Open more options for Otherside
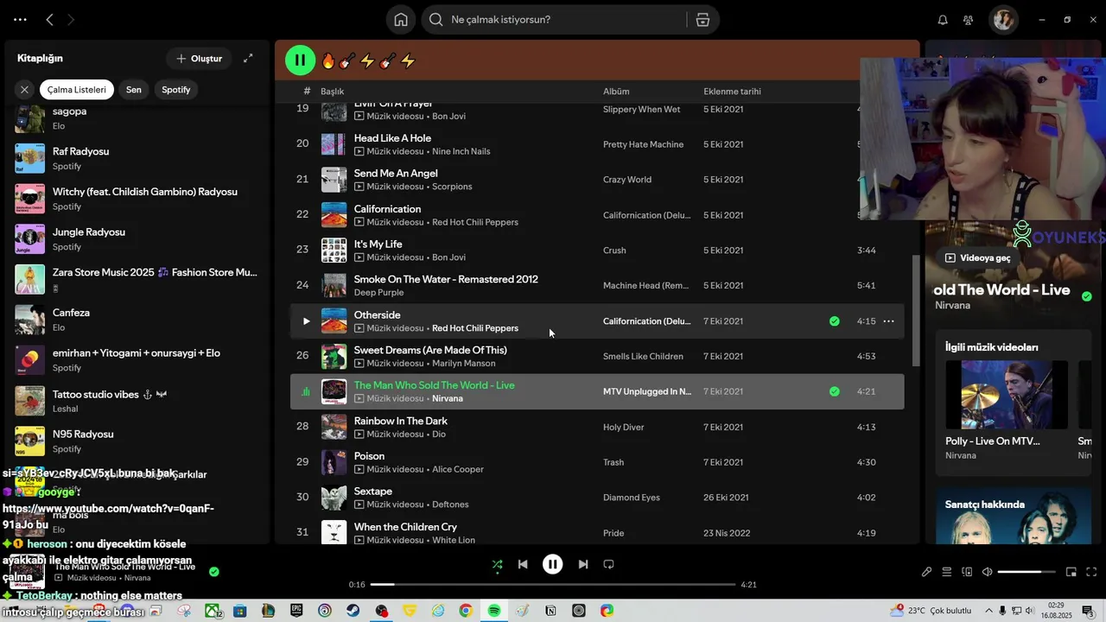This screenshot has height=622, width=1106. point(888,321)
